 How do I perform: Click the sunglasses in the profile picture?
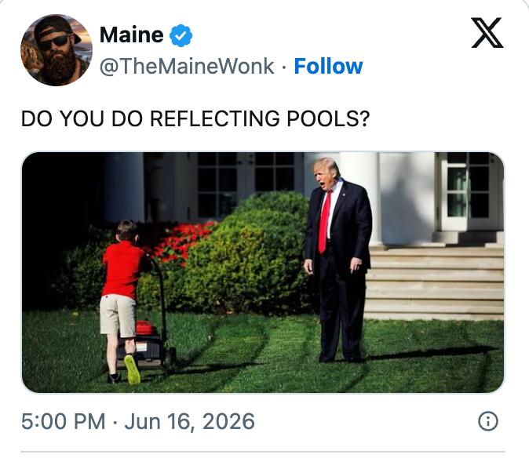click(53, 42)
